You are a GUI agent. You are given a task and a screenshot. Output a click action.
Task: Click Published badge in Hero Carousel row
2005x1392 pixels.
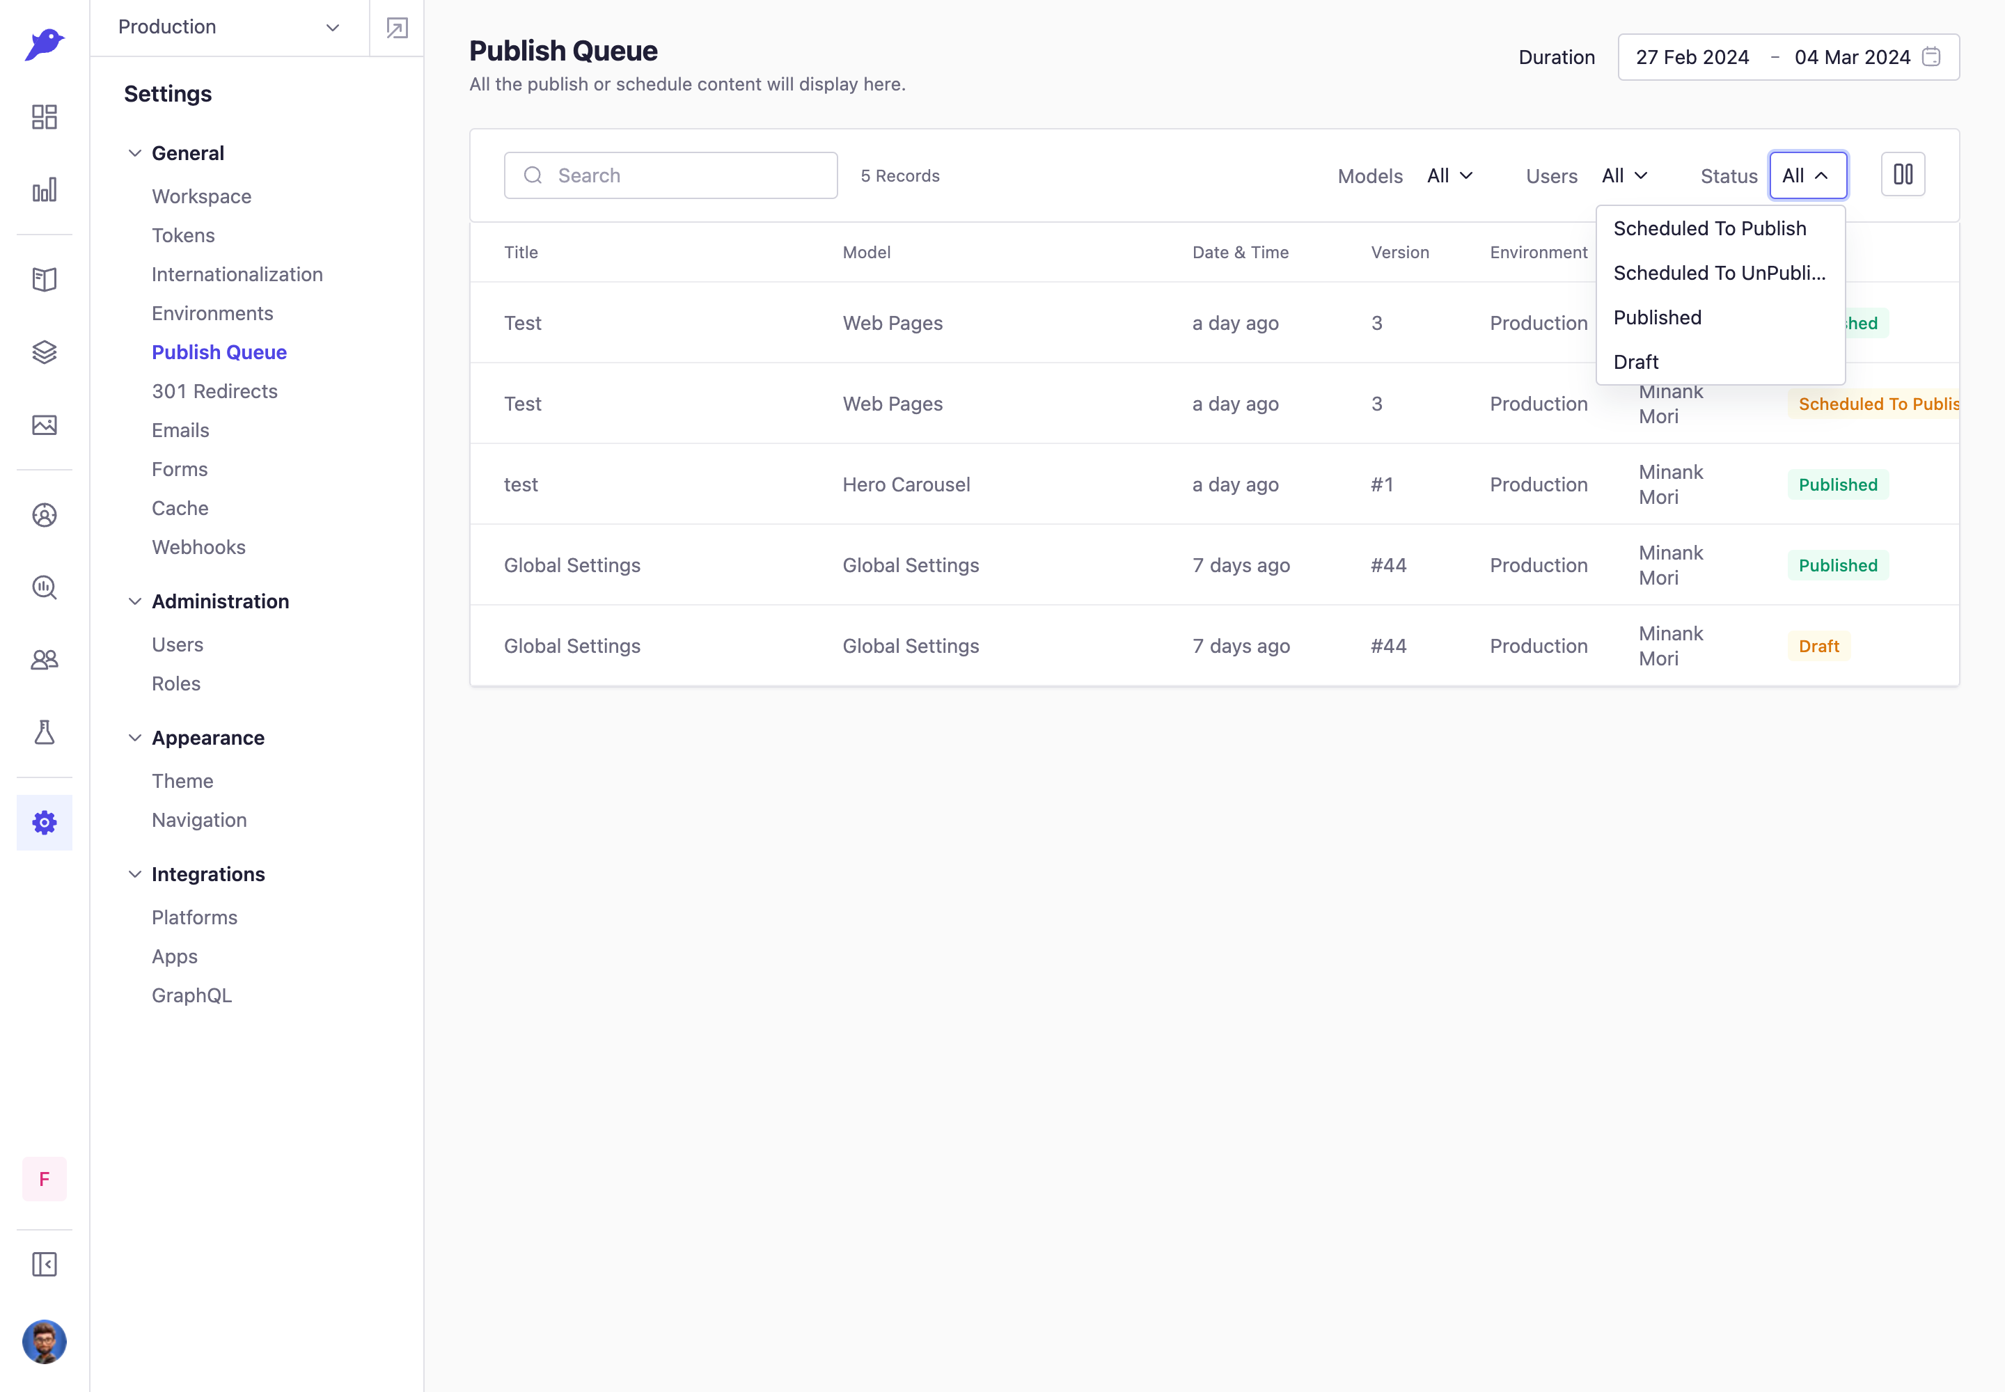click(x=1837, y=485)
